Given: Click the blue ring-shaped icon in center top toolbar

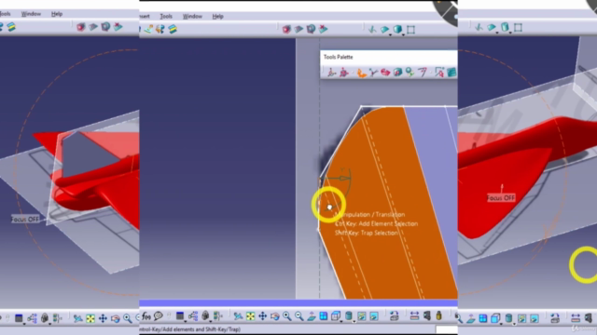Looking at the screenshot, I should tap(311, 29).
